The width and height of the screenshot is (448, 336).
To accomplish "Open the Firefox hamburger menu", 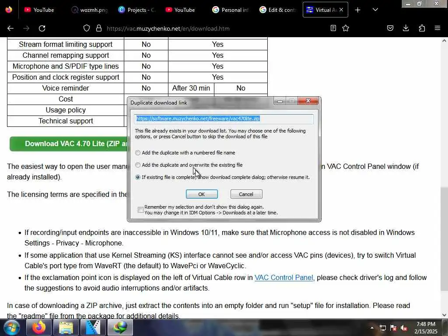I will (437, 28).
